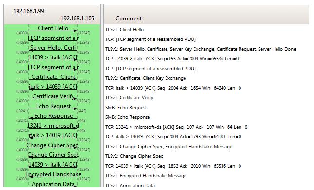Select the Certificate Verify flow row
Image resolution: width=314 pixels, height=190 pixels.
(53, 96)
